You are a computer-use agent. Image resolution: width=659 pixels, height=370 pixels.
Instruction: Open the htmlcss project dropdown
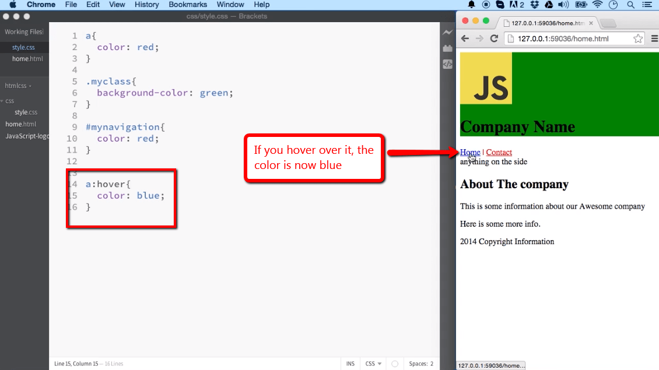pyautogui.click(x=18, y=86)
